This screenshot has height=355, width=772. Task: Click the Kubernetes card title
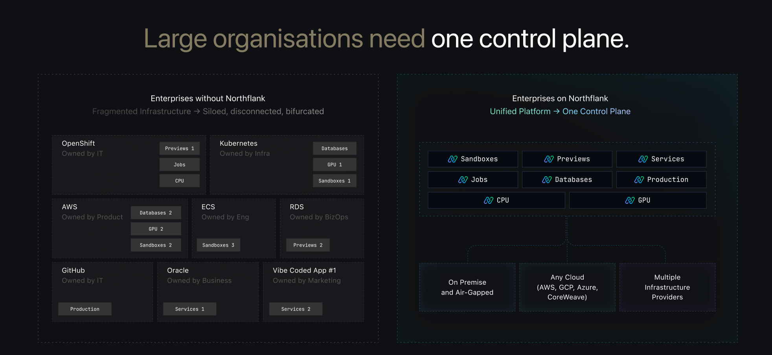point(239,143)
